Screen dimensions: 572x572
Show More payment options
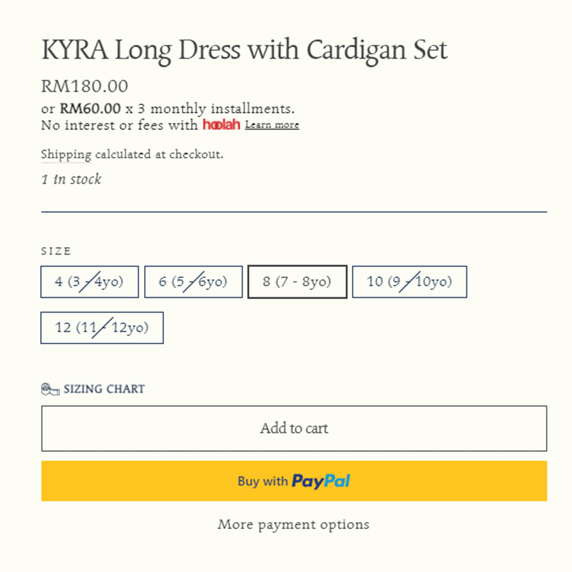(293, 525)
